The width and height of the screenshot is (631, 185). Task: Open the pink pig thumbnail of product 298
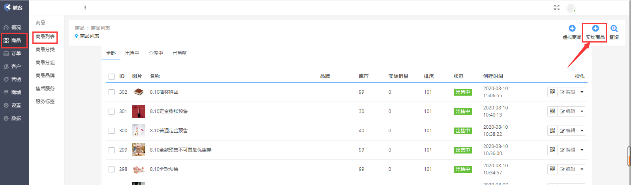pyautogui.click(x=139, y=170)
